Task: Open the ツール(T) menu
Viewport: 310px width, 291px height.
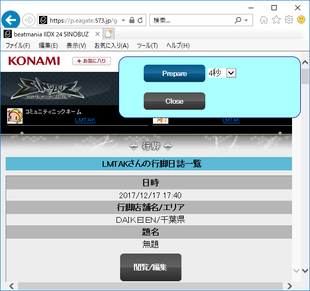Action: (x=147, y=46)
